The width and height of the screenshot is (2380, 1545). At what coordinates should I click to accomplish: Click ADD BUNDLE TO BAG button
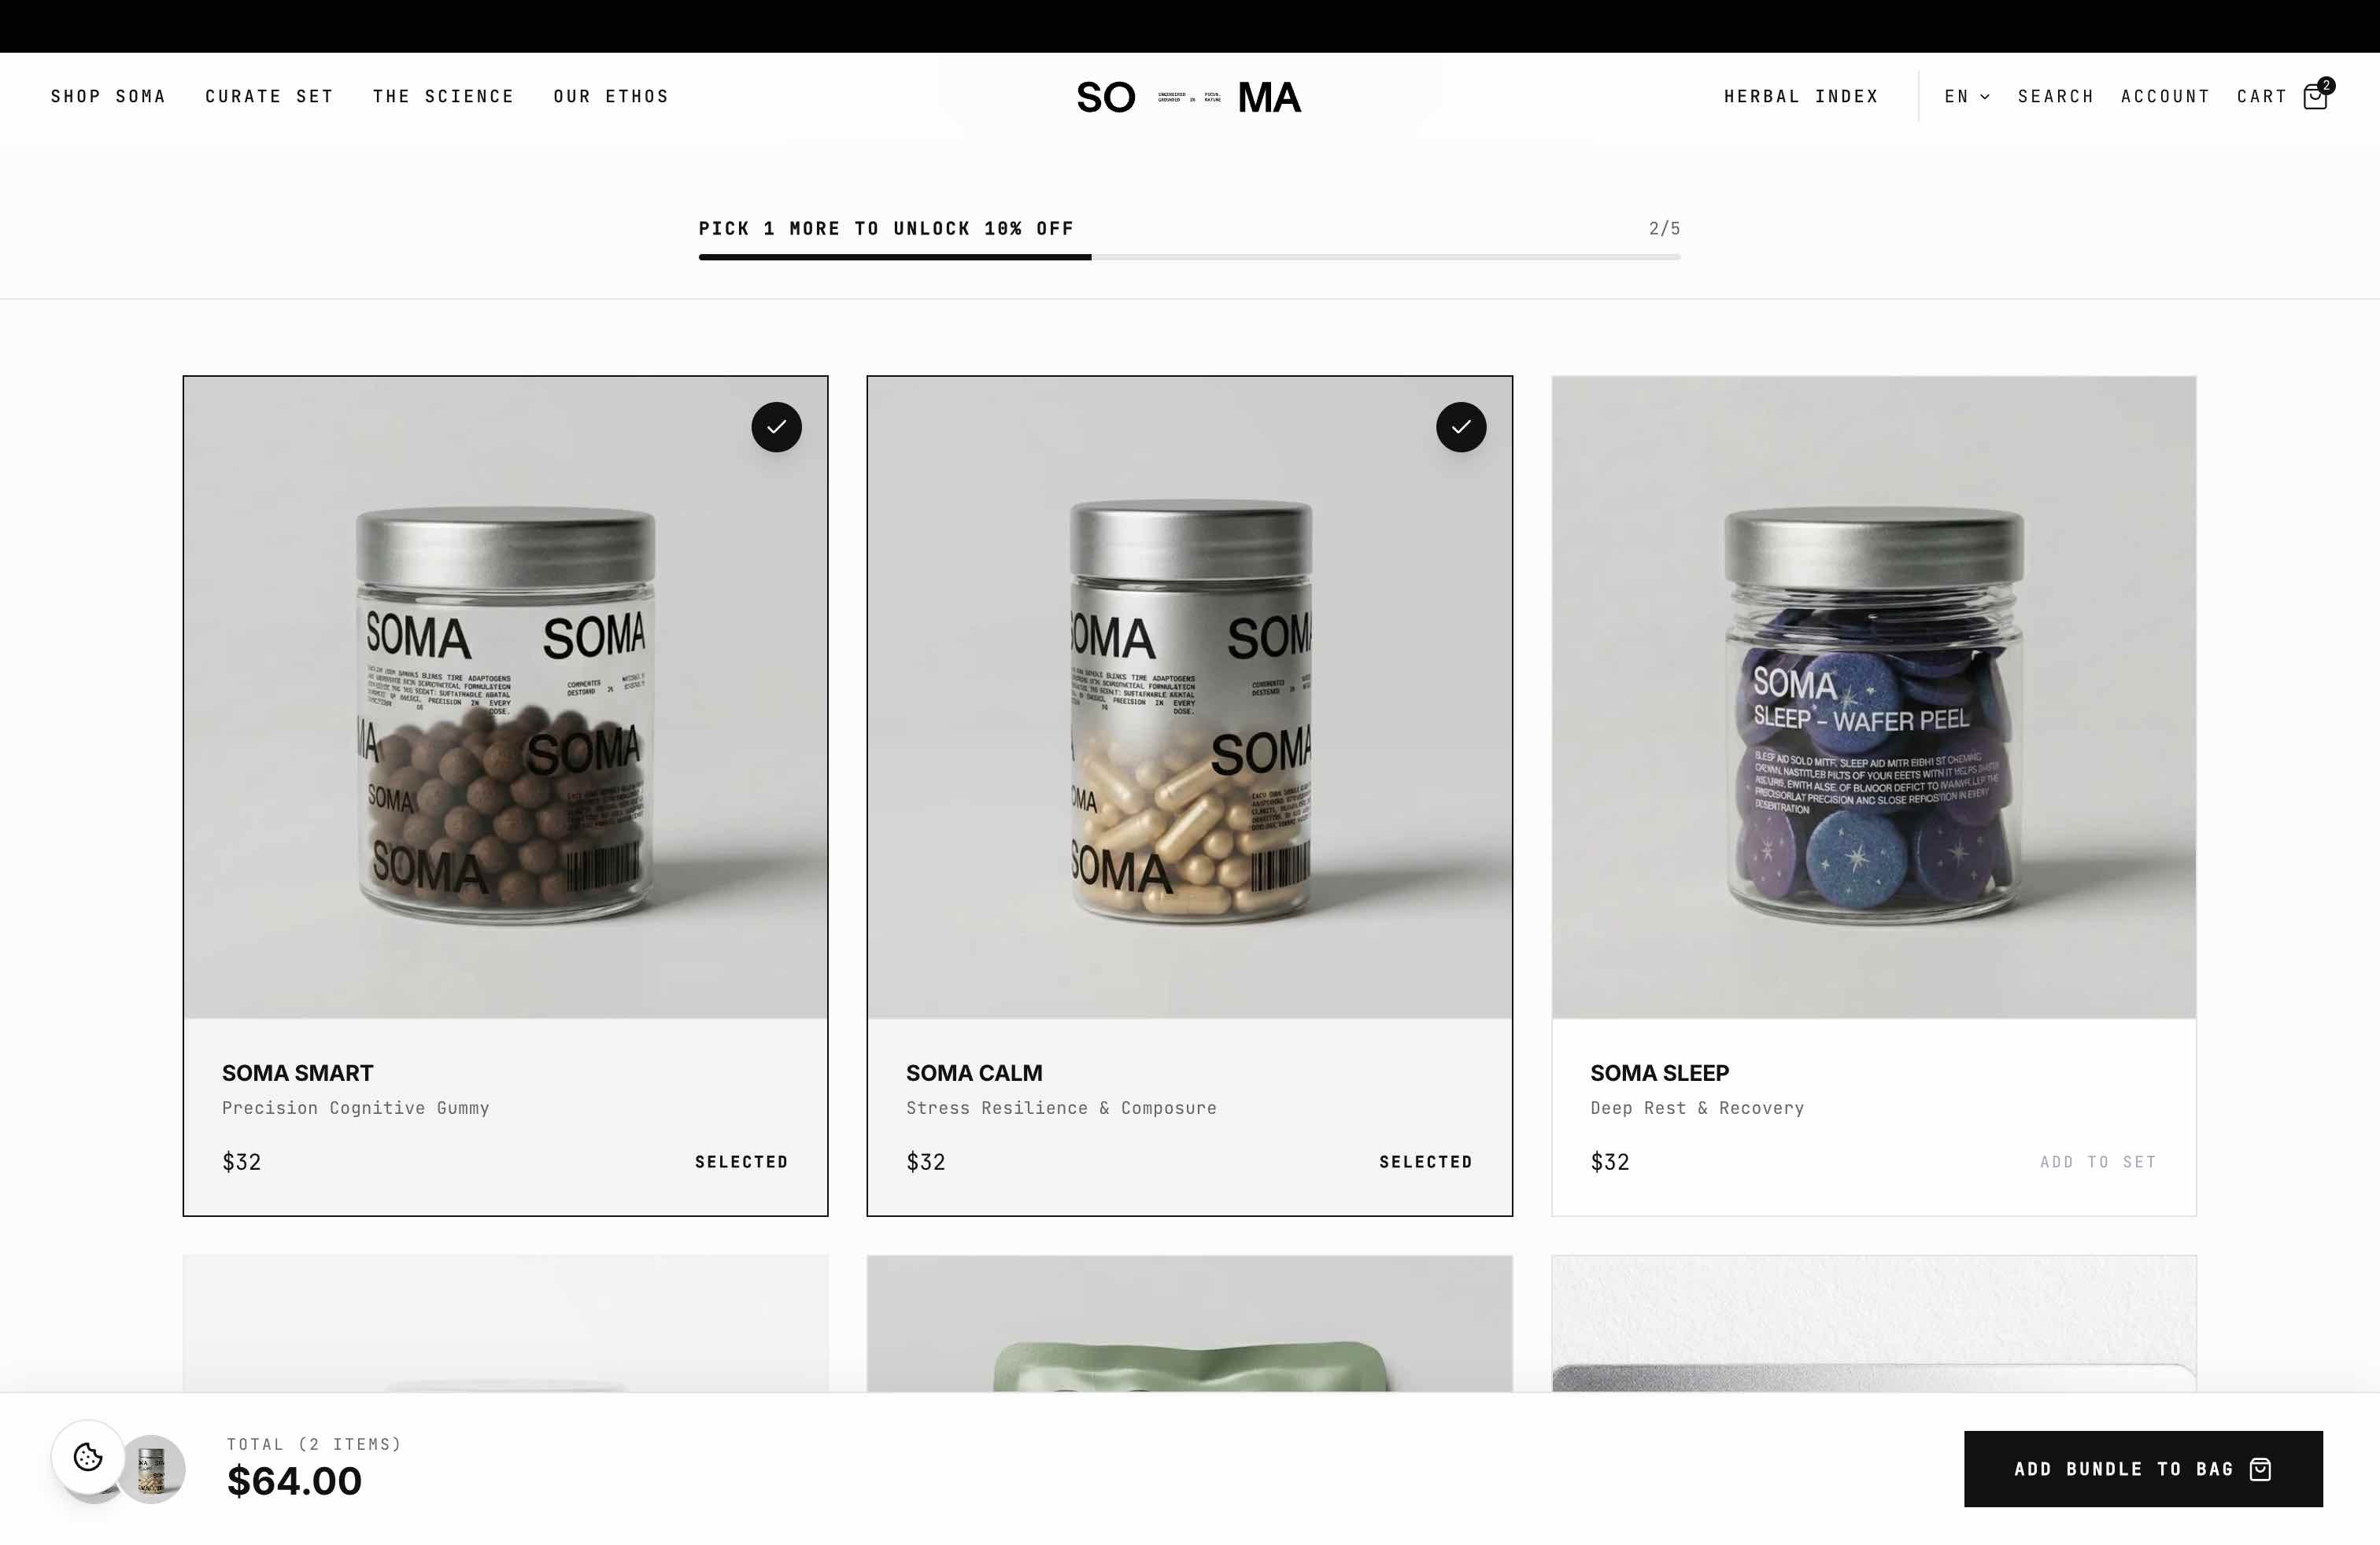click(2143, 1469)
